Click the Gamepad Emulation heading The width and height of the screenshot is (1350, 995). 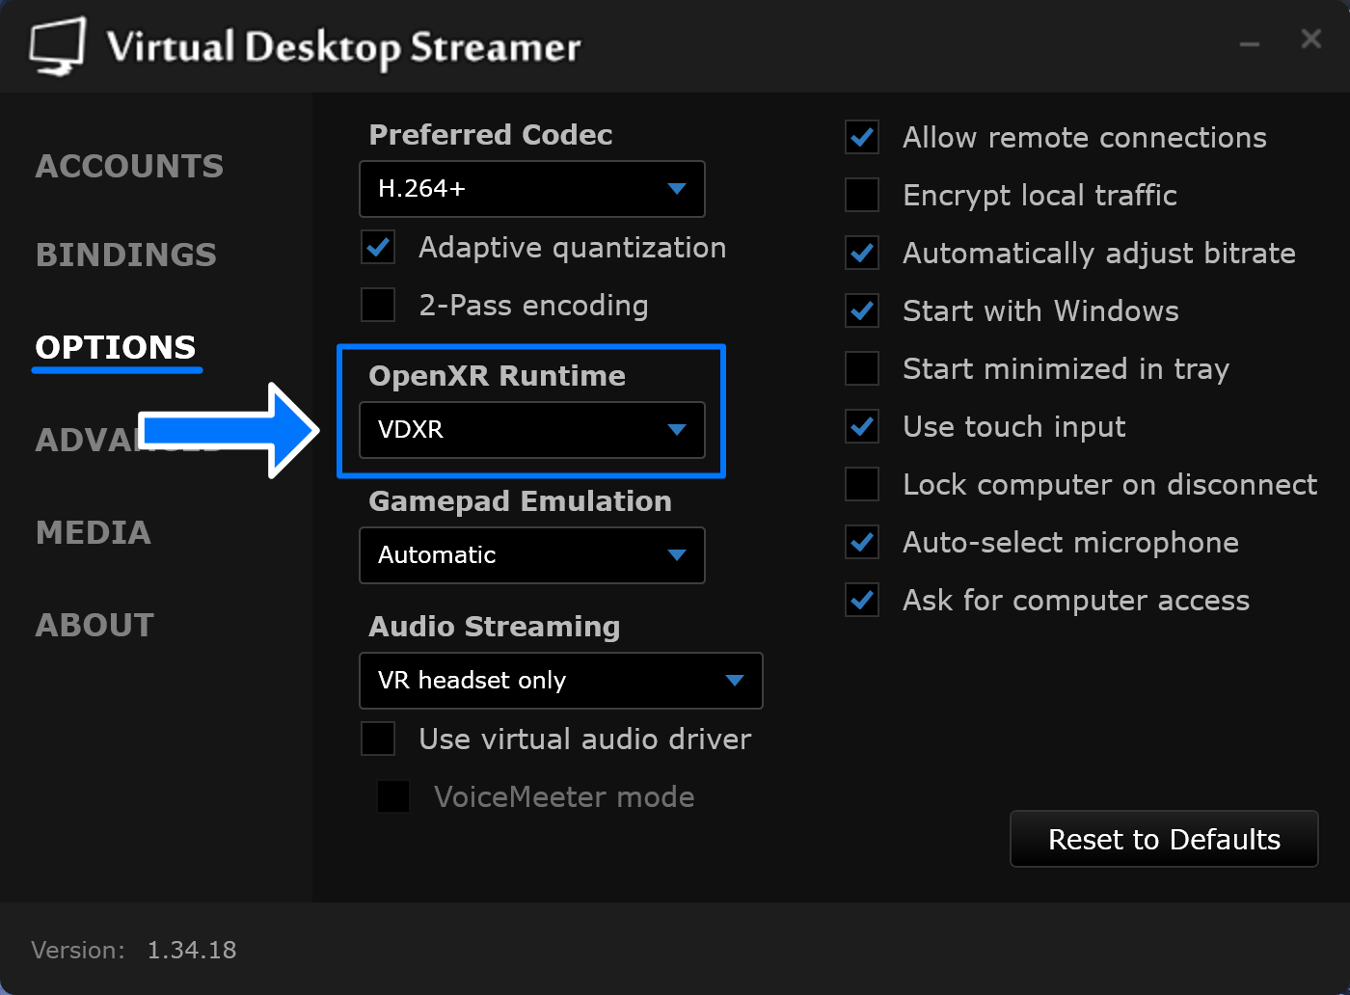pos(521,501)
